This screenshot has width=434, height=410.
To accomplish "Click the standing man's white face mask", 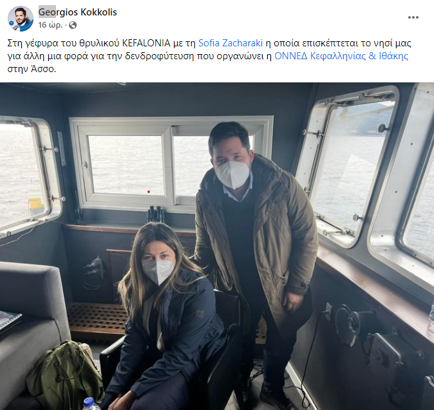I will [x=232, y=174].
